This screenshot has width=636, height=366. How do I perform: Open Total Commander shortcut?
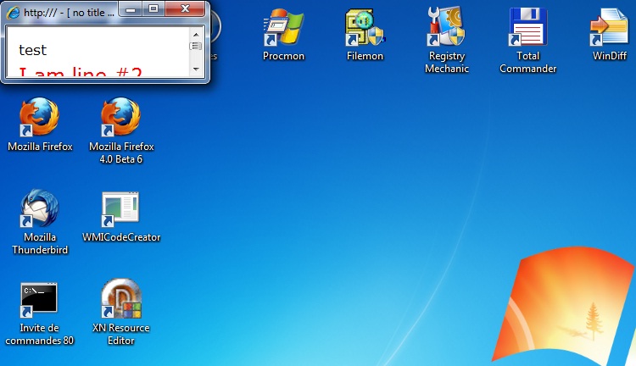[x=527, y=30]
